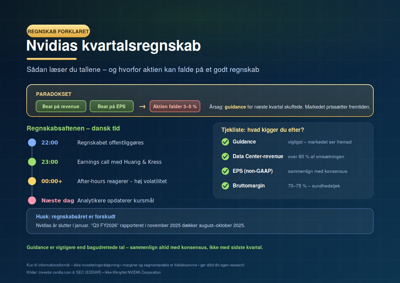Screen dimensions: 400x283
Task: Click the arrow icon between EPS and Aktien pills
Action: click(142, 107)
